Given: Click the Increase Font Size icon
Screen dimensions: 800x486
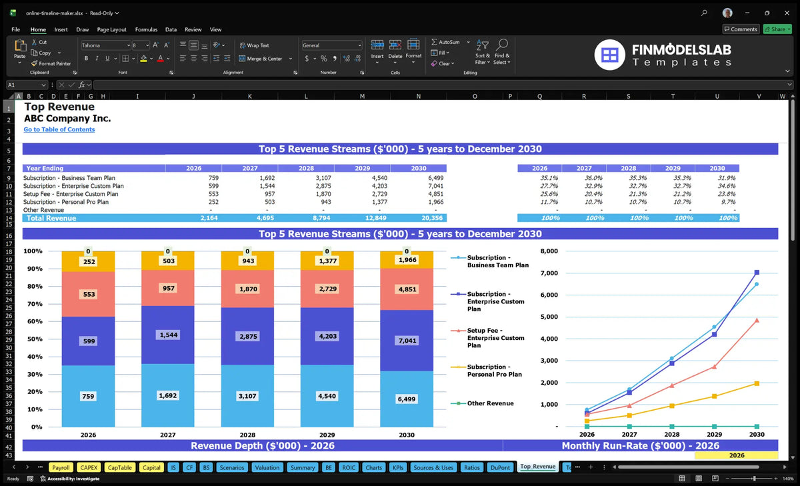Looking at the screenshot, I should tap(156, 45).
